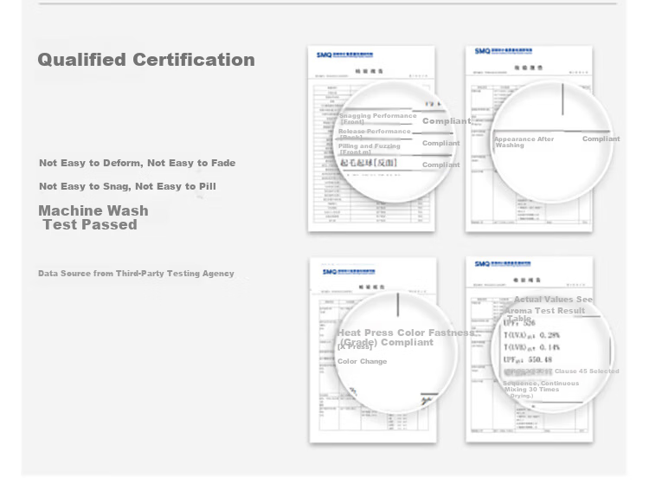Viewport: 649px width, 491px height.
Task: Click 'Data Source from Third-Party Testing Agency'
Action: point(136,274)
